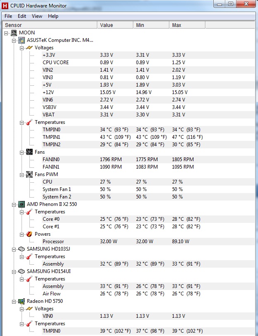Image resolution: width=258 pixels, height=336 pixels.
Task: Minimize the Hardware Monitor window
Action: pyautogui.click(x=219, y=4)
